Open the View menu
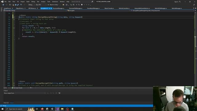This screenshot has width=197, height=111. (x=14, y=2)
